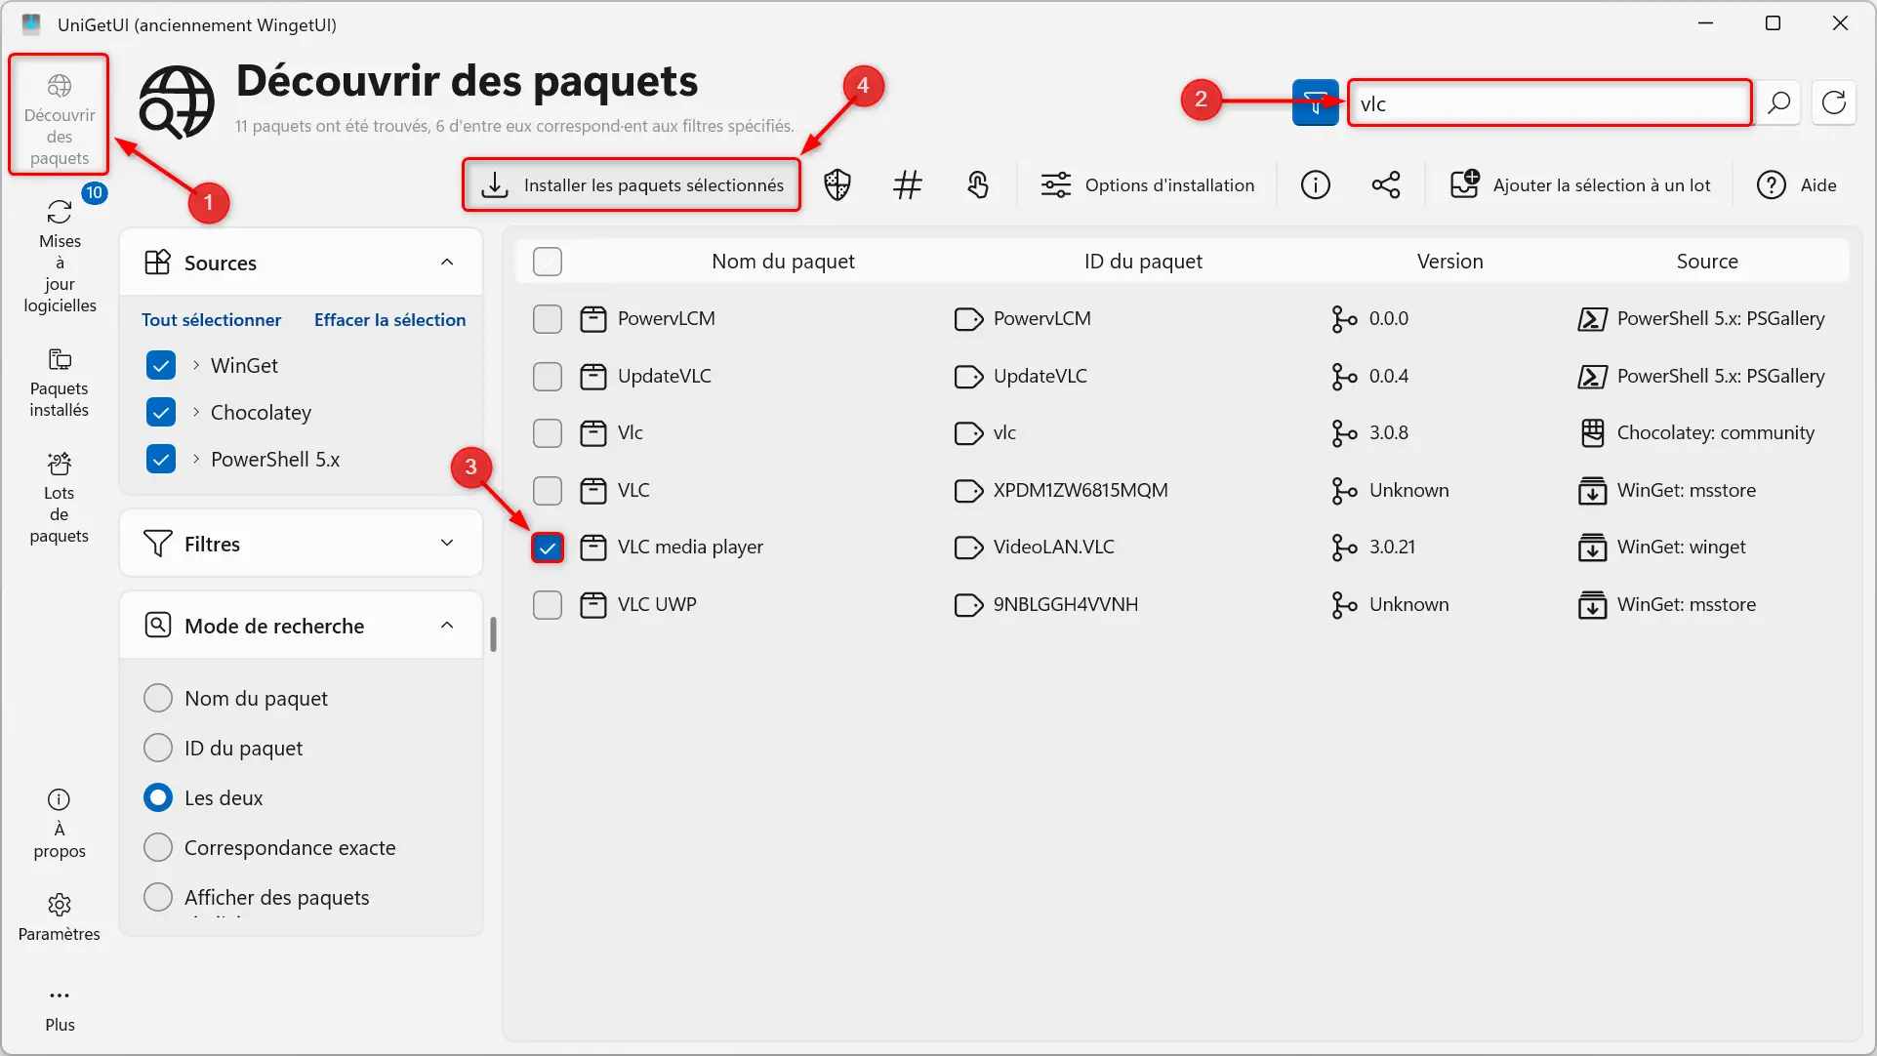Click the reload results icon
The width and height of the screenshot is (1877, 1056).
pyautogui.click(x=1834, y=102)
